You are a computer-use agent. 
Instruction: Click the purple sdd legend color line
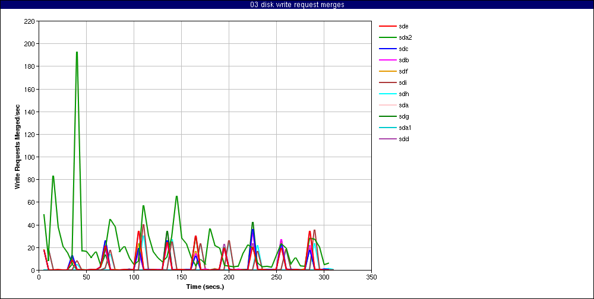click(x=387, y=139)
